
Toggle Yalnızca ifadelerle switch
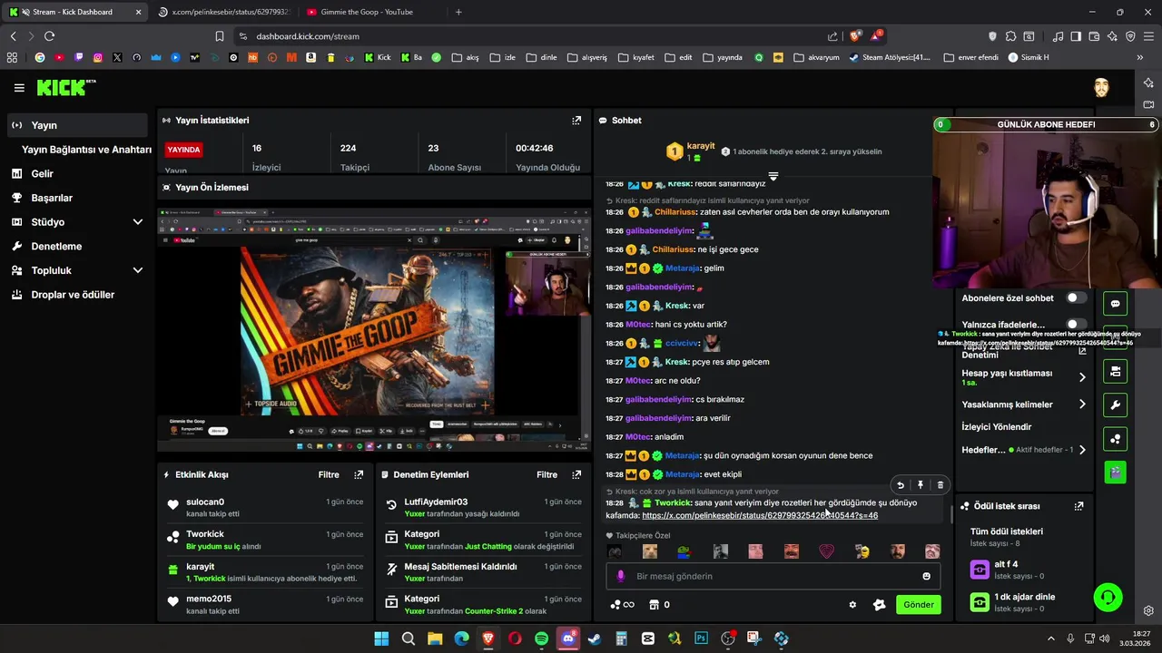coord(1076,324)
